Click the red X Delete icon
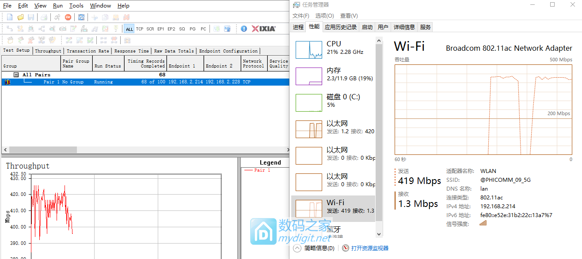582x259 pixels. coord(126,17)
